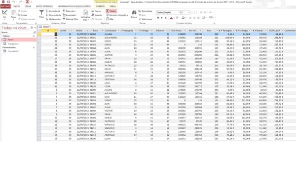Open the Formato de texto dialog launcher

[214, 23]
